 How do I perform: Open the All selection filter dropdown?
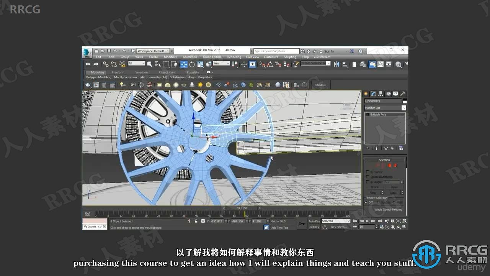tap(137, 63)
